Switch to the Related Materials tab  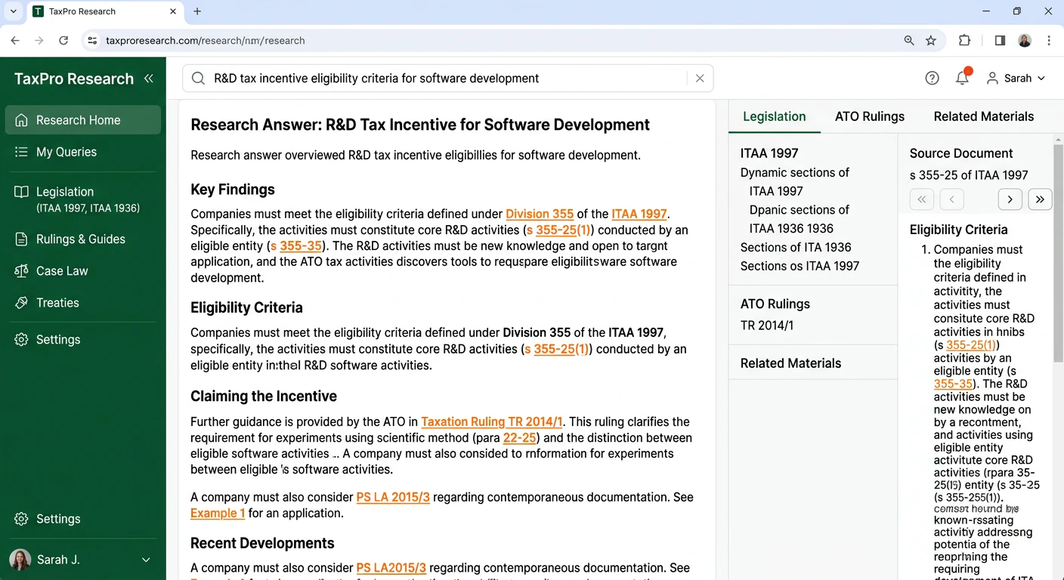click(983, 116)
